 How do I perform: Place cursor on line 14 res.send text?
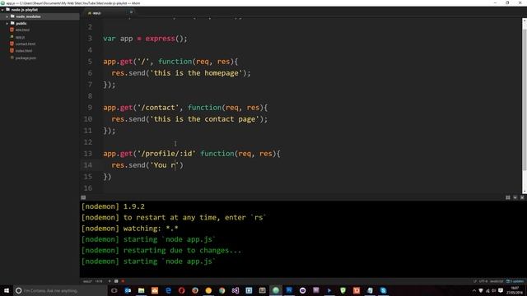147,165
